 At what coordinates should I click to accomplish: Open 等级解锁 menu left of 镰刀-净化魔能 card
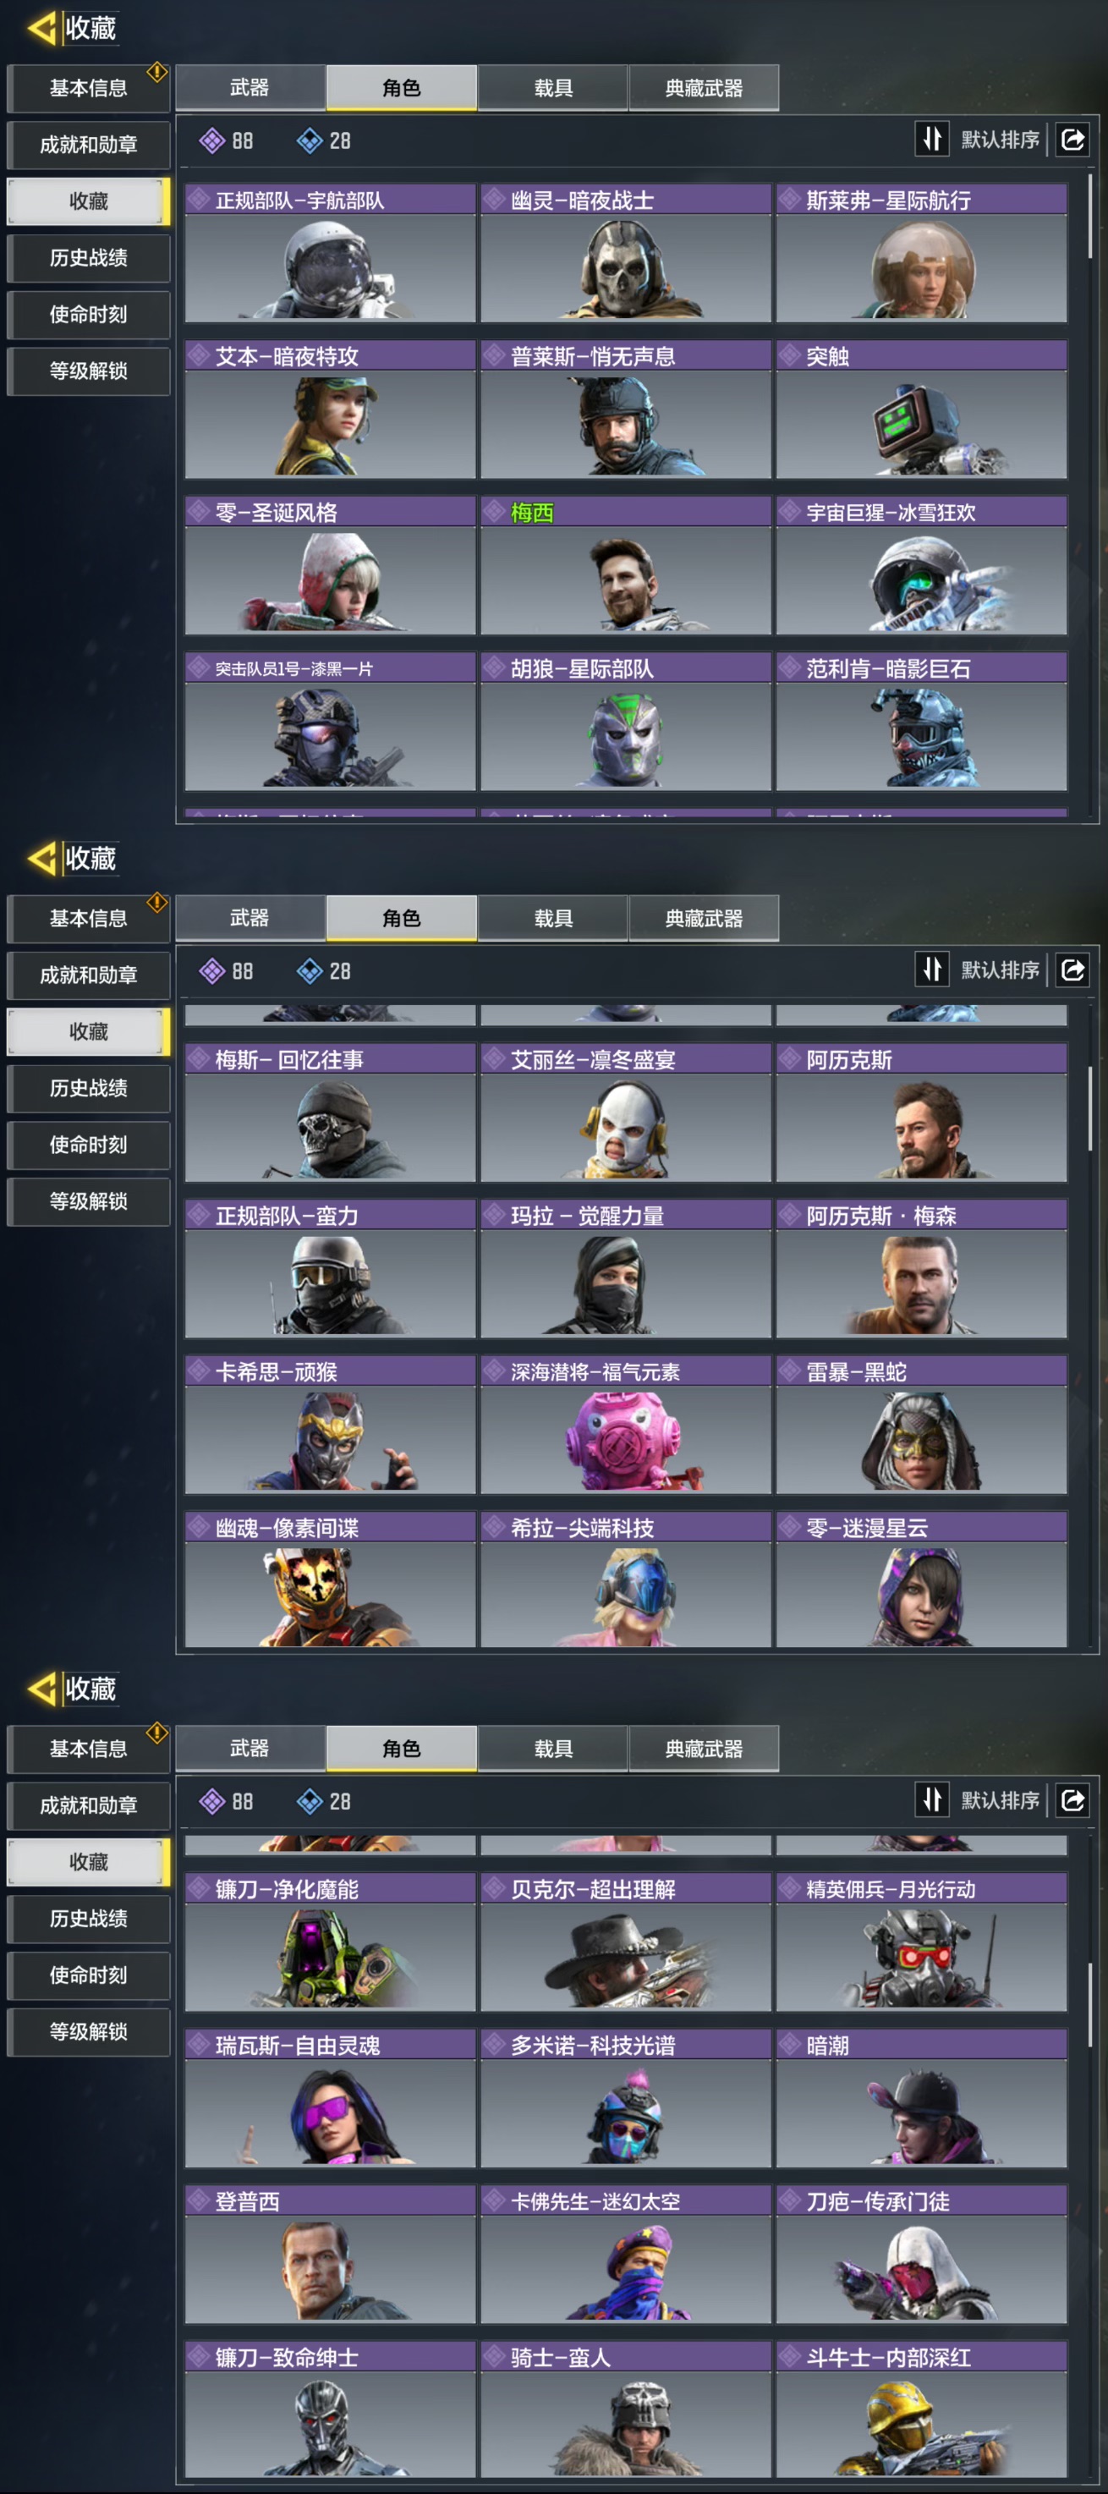(x=88, y=2031)
